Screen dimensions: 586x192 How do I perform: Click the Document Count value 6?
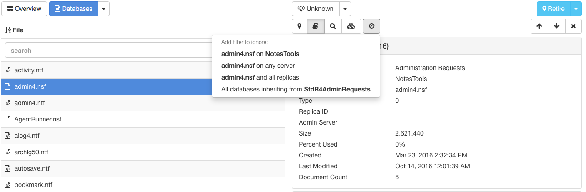[x=397, y=177]
